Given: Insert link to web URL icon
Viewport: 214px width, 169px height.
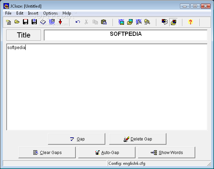Looking at the screenshot, I should pos(139,22).
